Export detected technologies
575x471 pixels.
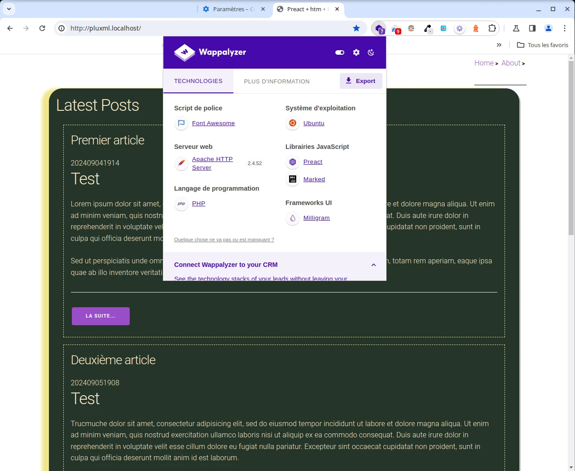point(361,81)
